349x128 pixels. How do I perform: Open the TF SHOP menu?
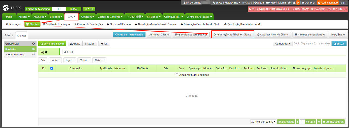click(134, 17)
